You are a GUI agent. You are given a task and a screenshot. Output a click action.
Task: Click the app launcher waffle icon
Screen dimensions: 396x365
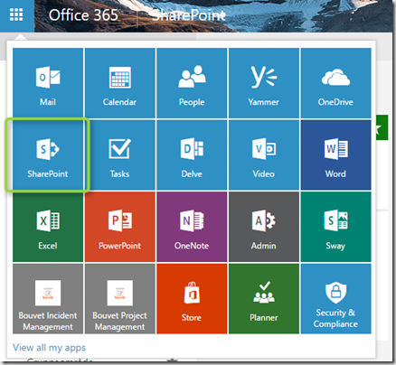point(16,15)
